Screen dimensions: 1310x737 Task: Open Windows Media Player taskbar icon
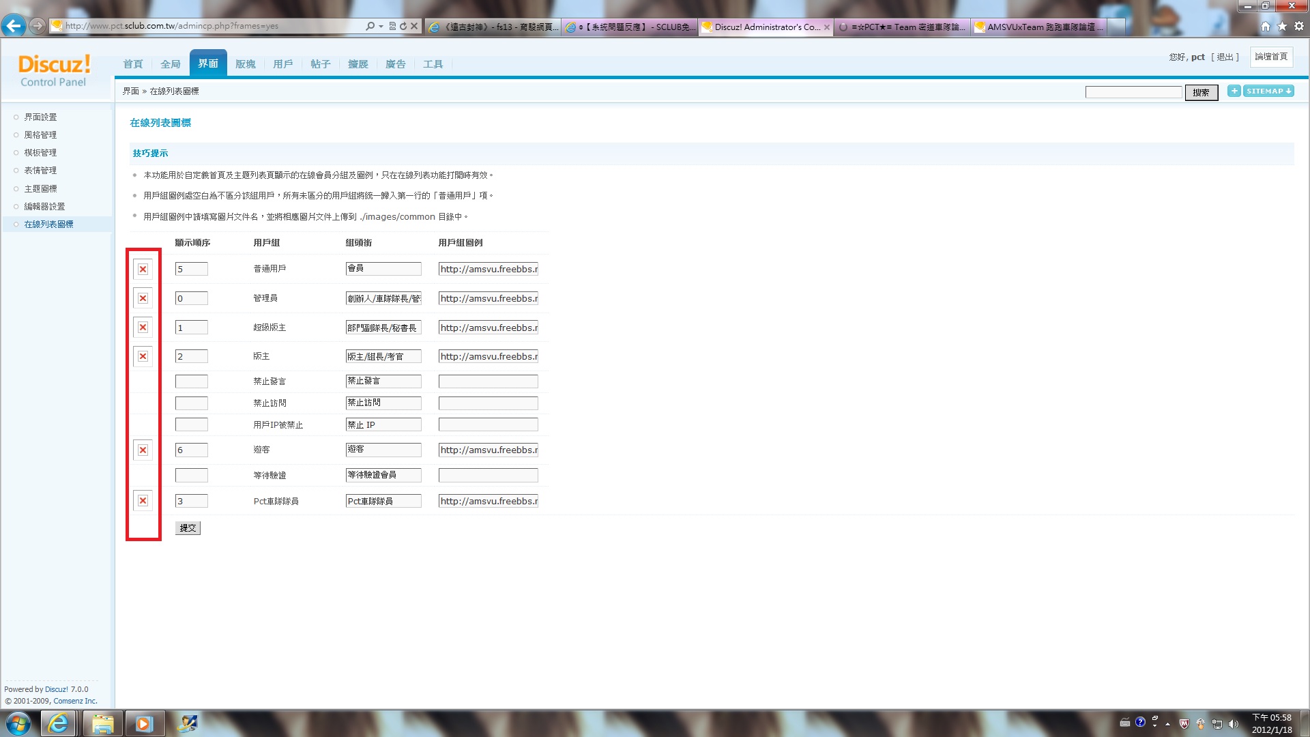144,723
